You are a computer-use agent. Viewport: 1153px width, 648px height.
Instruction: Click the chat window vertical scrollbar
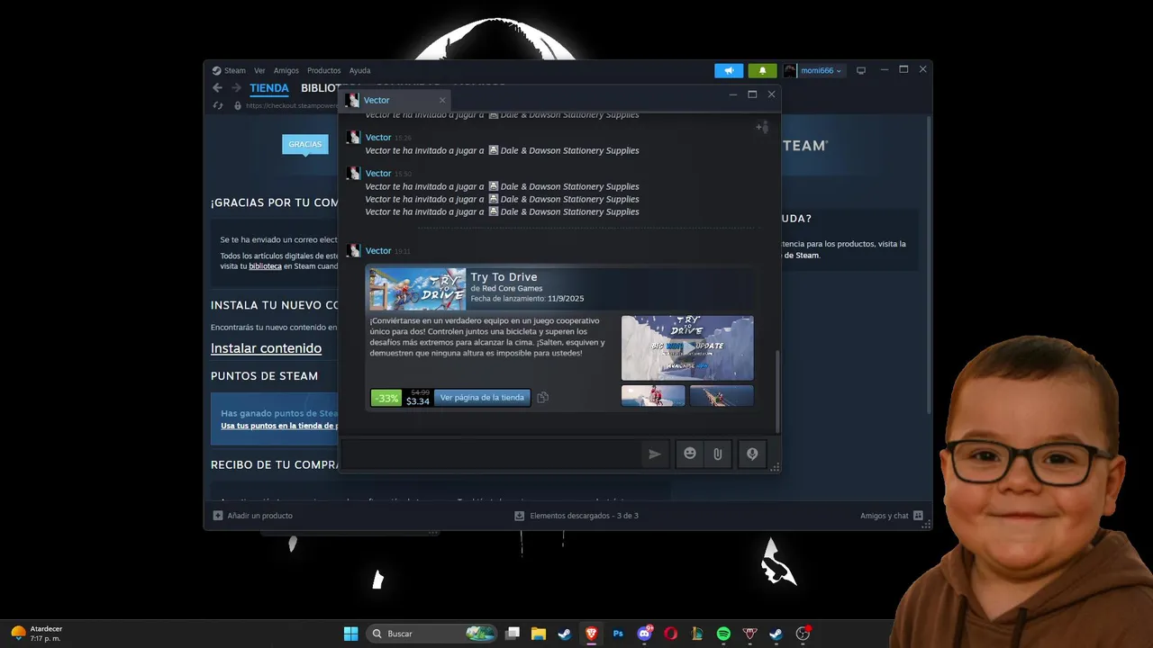pos(776,391)
